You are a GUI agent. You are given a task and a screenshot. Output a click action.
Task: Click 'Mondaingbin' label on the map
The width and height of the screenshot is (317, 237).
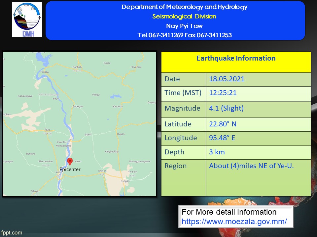pos(63,146)
